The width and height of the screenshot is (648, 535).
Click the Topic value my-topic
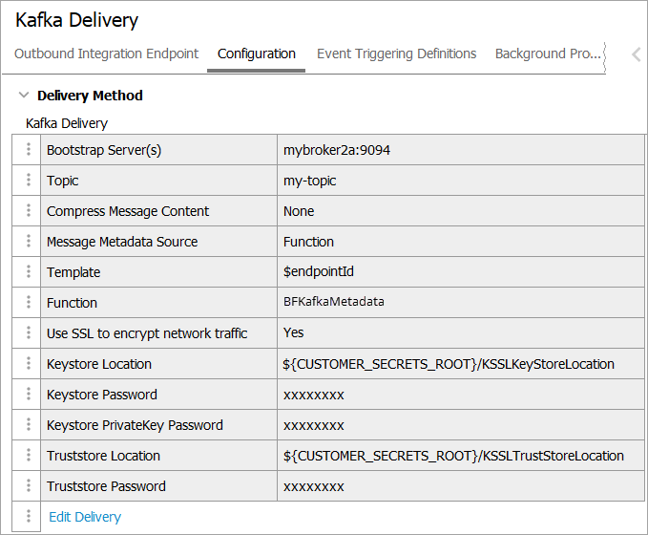(310, 181)
